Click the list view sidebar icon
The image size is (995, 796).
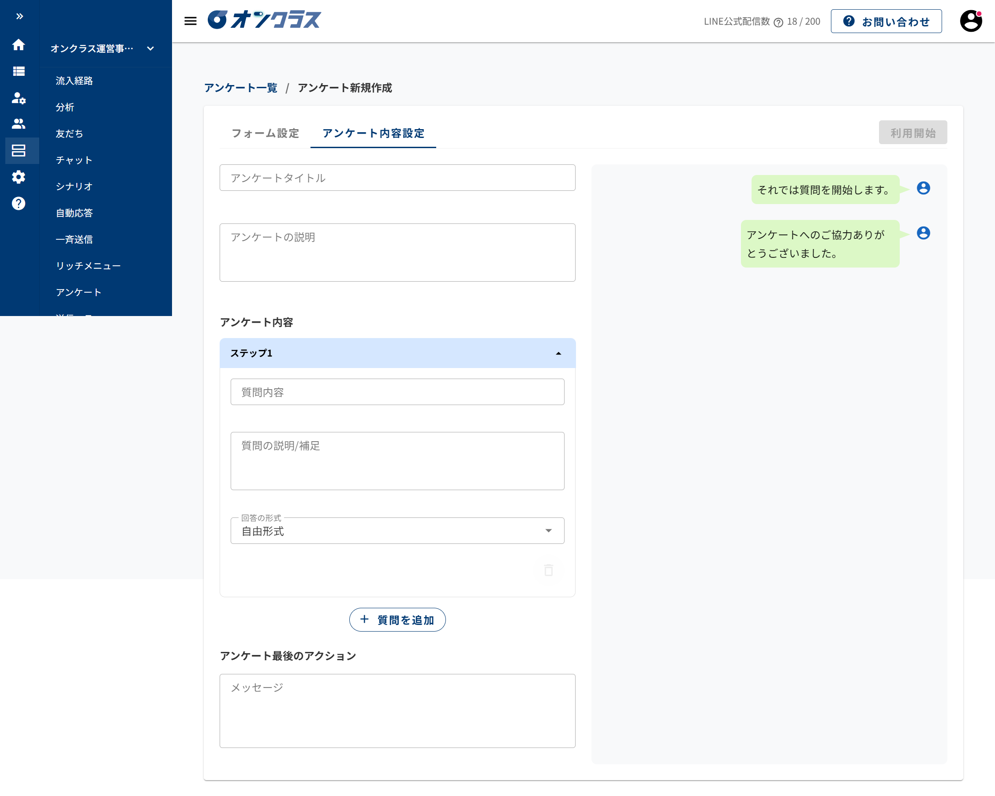point(19,71)
